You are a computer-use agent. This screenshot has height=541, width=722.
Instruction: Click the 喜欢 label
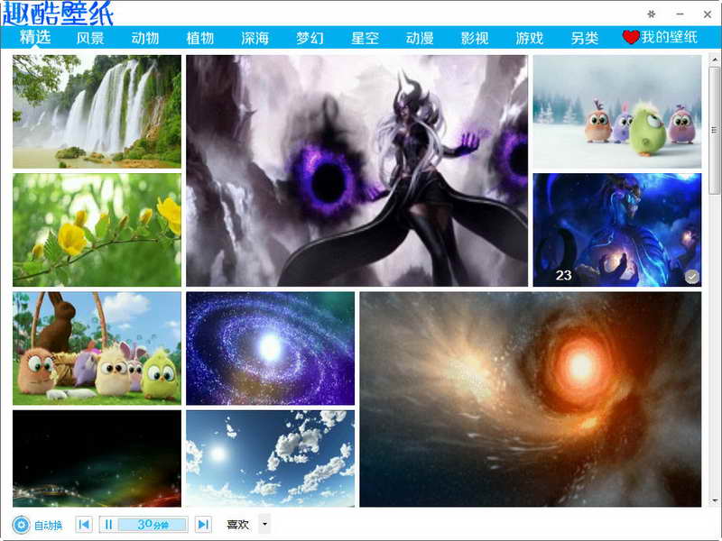(237, 525)
